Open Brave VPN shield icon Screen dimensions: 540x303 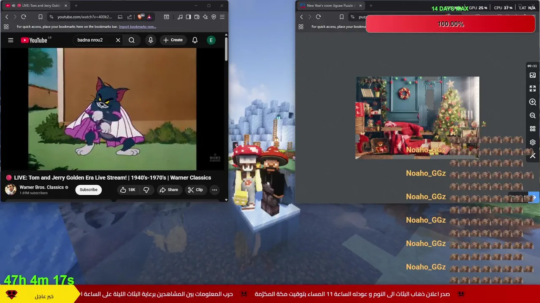[x=213, y=17]
